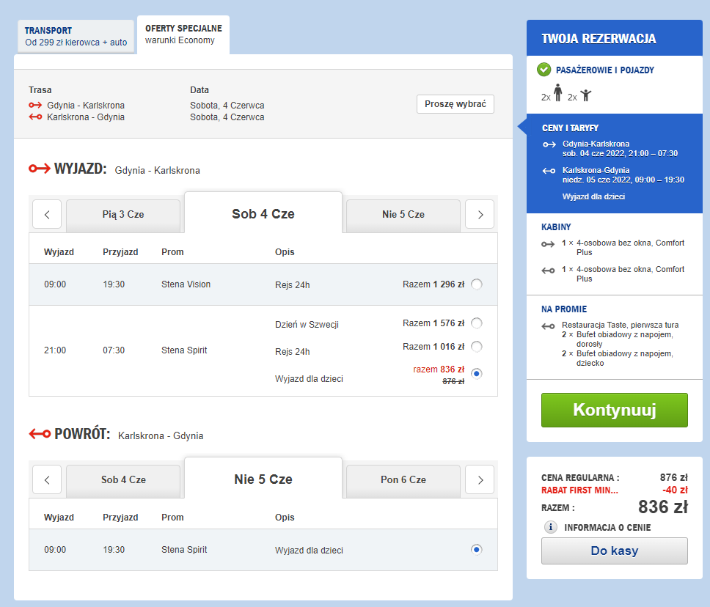Click the Do kasy button
This screenshot has height=607, width=710.
(614, 551)
